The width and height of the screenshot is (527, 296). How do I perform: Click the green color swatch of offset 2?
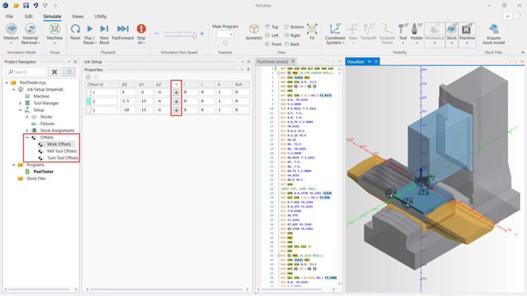pyautogui.click(x=88, y=102)
